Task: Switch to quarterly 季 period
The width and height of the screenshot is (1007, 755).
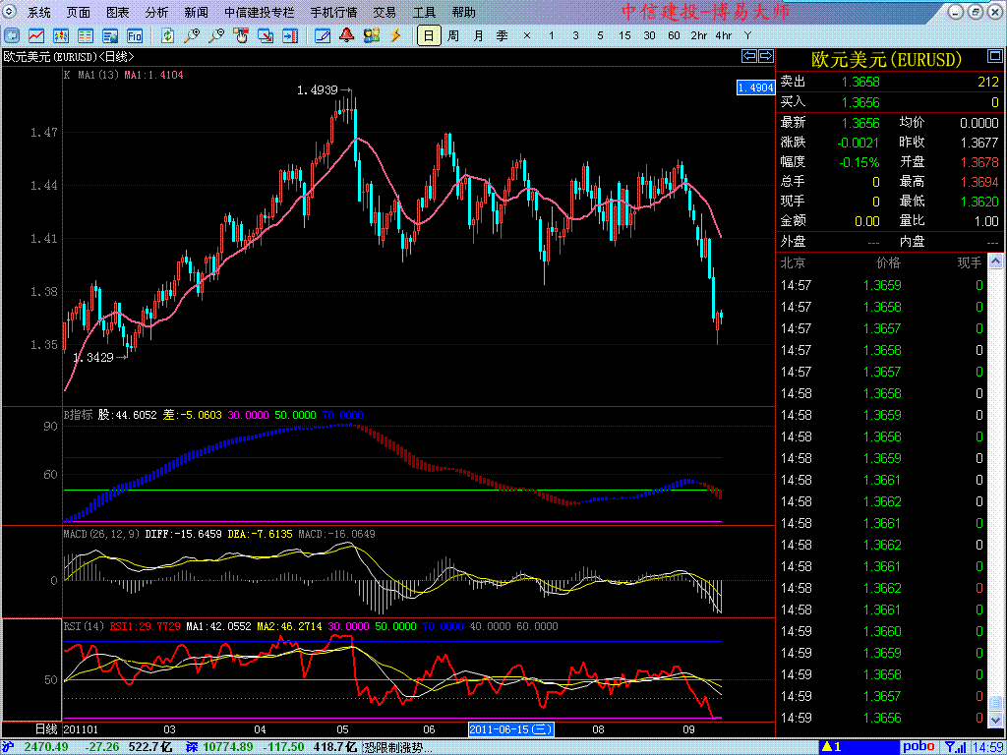Action: point(503,35)
